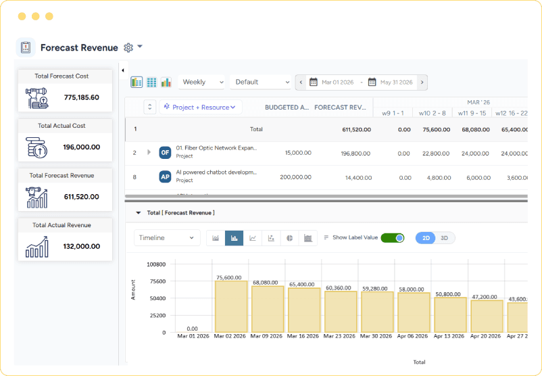Click the FORECAST REV... column header
This screenshot has width=542, height=376.
pos(340,108)
